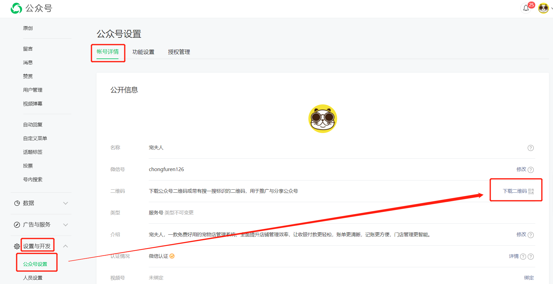Click the orange verified badge after 微信认证

172,256
